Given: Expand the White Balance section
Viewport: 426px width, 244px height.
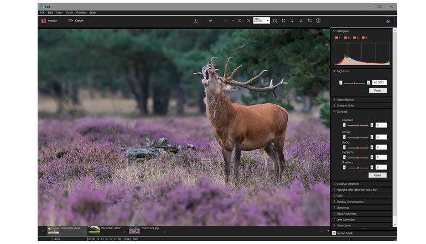Looking at the screenshot, I should coord(345,99).
